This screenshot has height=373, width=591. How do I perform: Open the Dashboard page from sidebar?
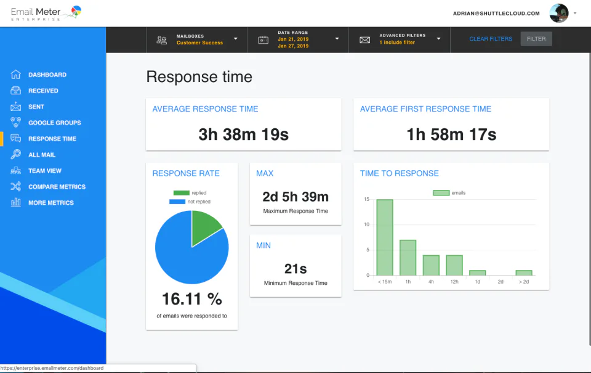click(15, 75)
